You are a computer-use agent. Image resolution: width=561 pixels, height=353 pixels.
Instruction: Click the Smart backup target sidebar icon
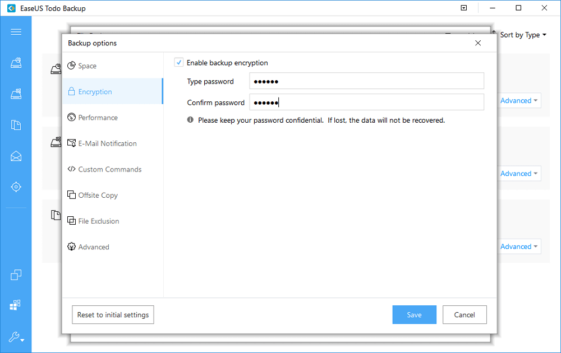16,187
